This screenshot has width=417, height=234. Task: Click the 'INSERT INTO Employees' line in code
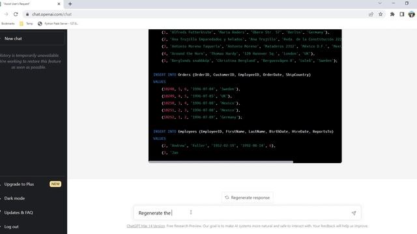[243, 131]
